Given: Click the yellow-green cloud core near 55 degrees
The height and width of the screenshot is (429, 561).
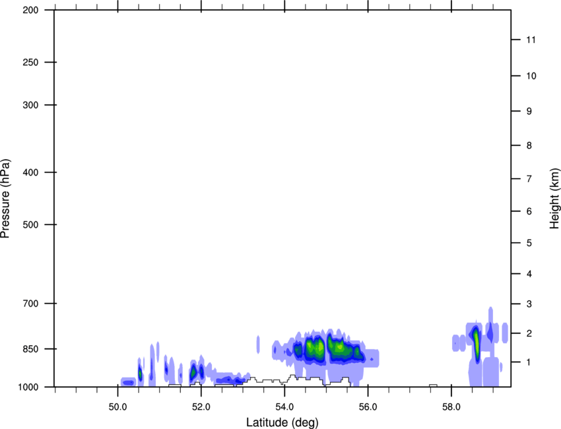Looking at the screenshot, I should tap(319, 347).
